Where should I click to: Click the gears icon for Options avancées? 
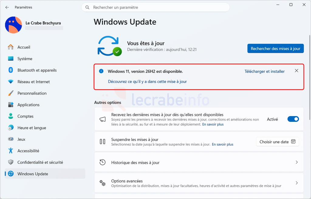pos(103,183)
